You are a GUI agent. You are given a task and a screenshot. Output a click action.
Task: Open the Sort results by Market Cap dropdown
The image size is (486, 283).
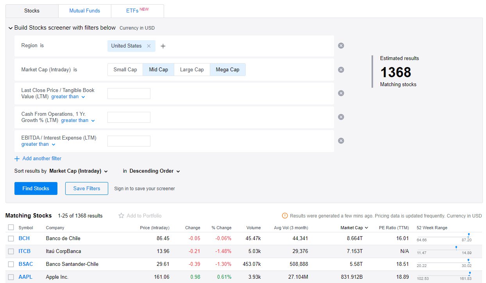pos(78,171)
